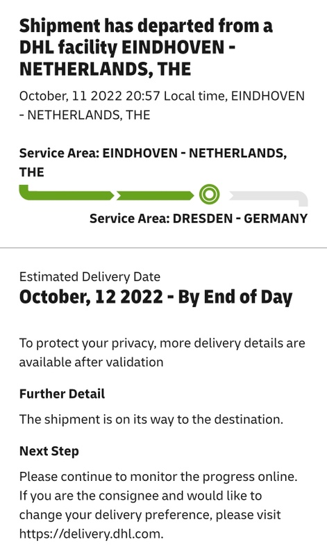Click the consignee instruction sentence
Screen dimensions: 327x556
pos(150,514)
